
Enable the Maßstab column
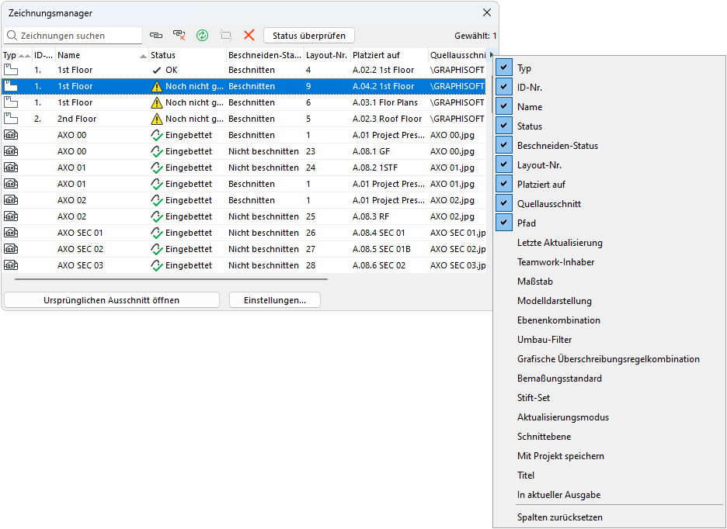[x=534, y=282]
